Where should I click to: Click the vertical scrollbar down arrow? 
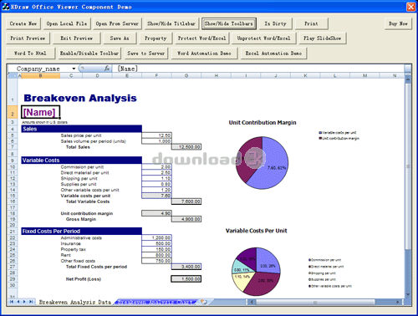(408, 294)
